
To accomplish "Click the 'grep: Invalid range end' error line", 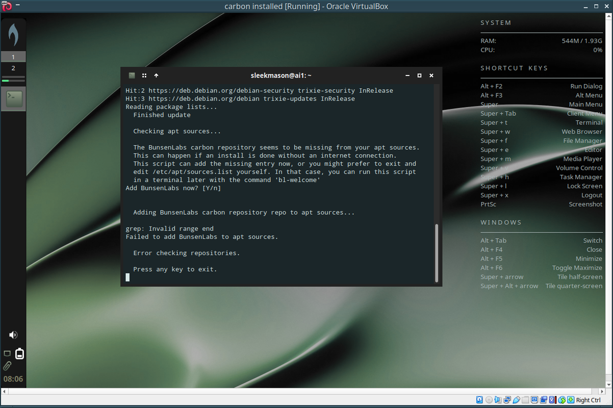I will pyautogui.click(x=169, y=228).
